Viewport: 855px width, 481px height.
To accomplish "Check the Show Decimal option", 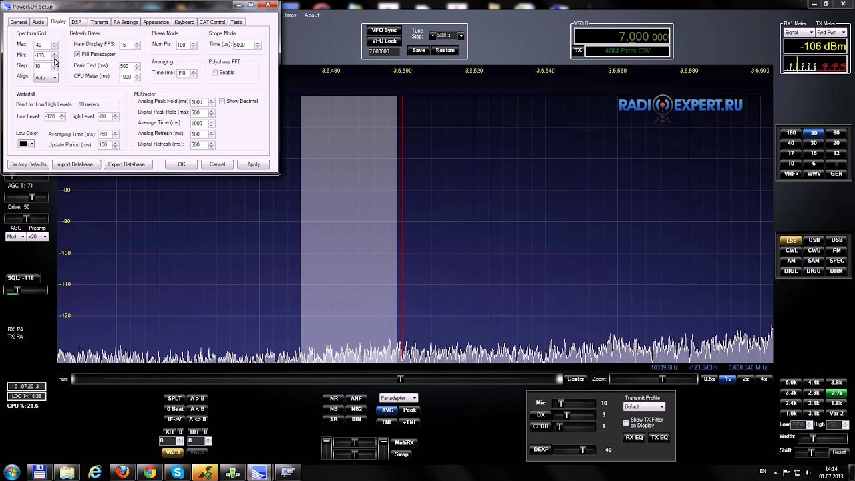I will [x=222, y=102].
